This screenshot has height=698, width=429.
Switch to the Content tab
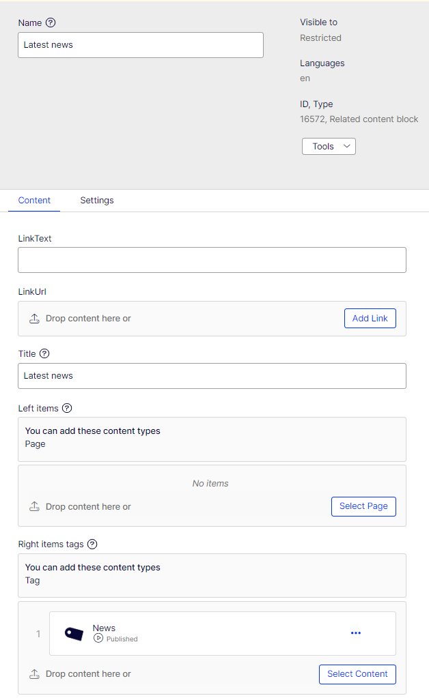coord(34,201)
